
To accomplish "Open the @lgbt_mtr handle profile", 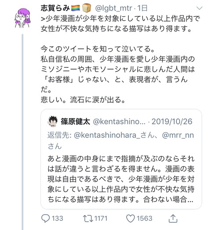I will [113, 8].
